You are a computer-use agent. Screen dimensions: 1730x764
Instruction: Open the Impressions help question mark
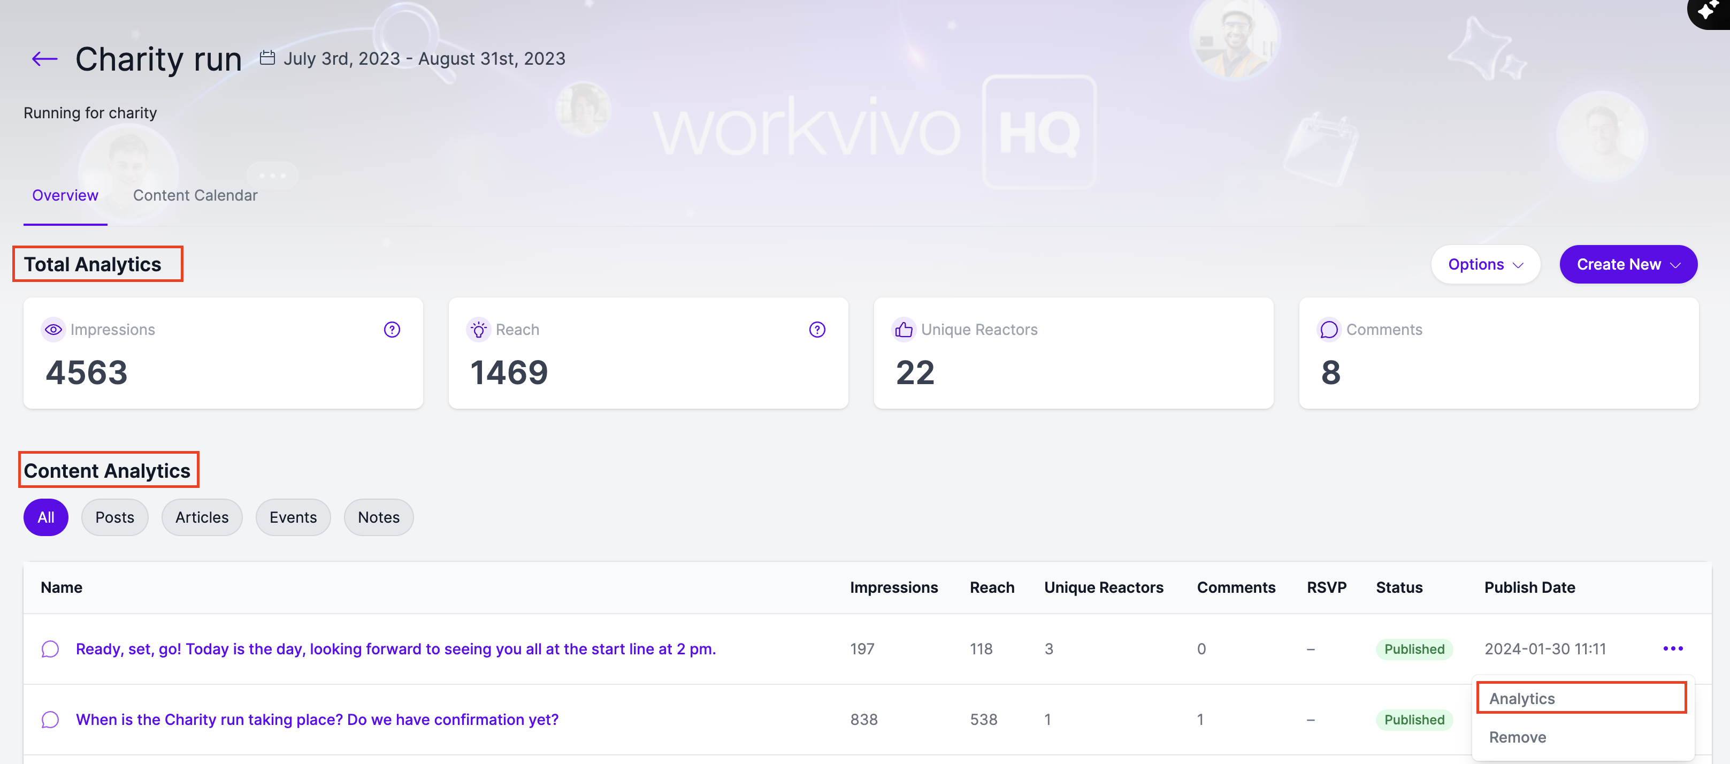pos(392,329)
